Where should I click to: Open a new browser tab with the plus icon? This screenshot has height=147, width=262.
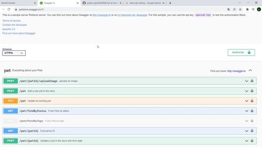pyautogui.click(x=170, y=3)
